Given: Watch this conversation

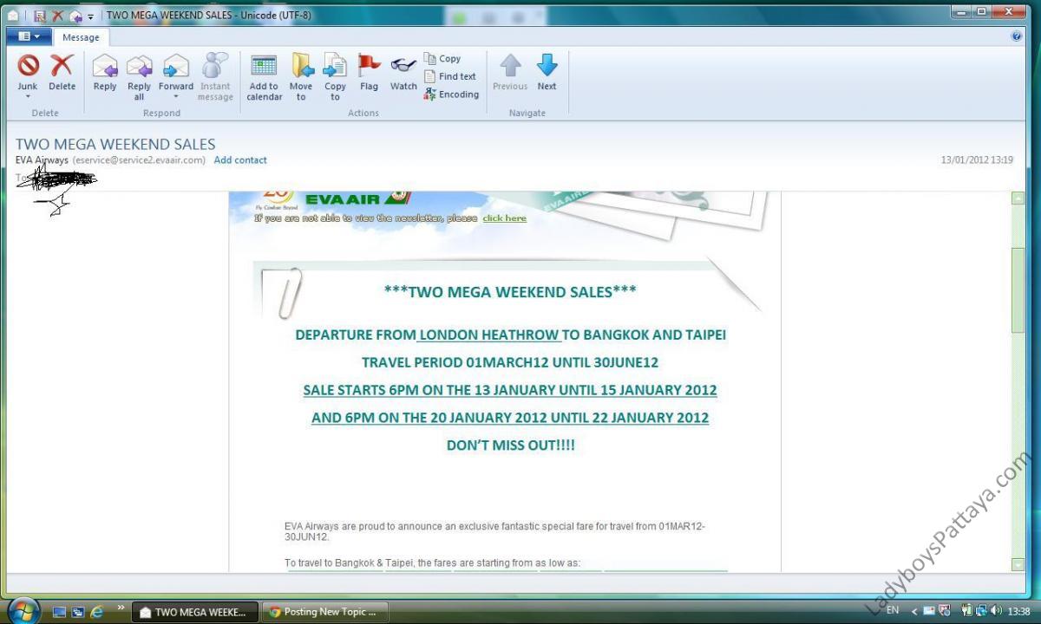Looking at the screenshot, I should tap(403, 72).
